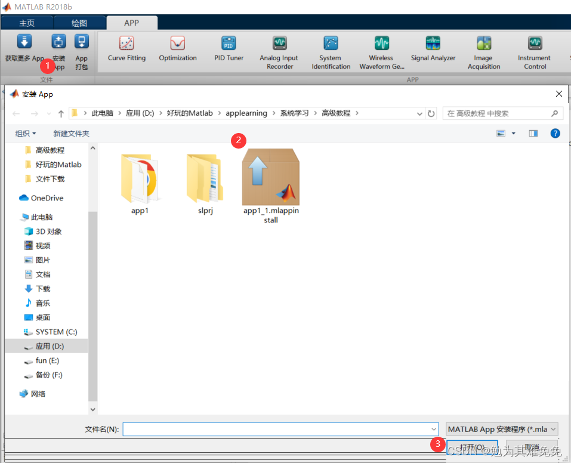Screen dimensions: 571x463
Task: Click 系统学习 in the address bar
Action: 294,113
